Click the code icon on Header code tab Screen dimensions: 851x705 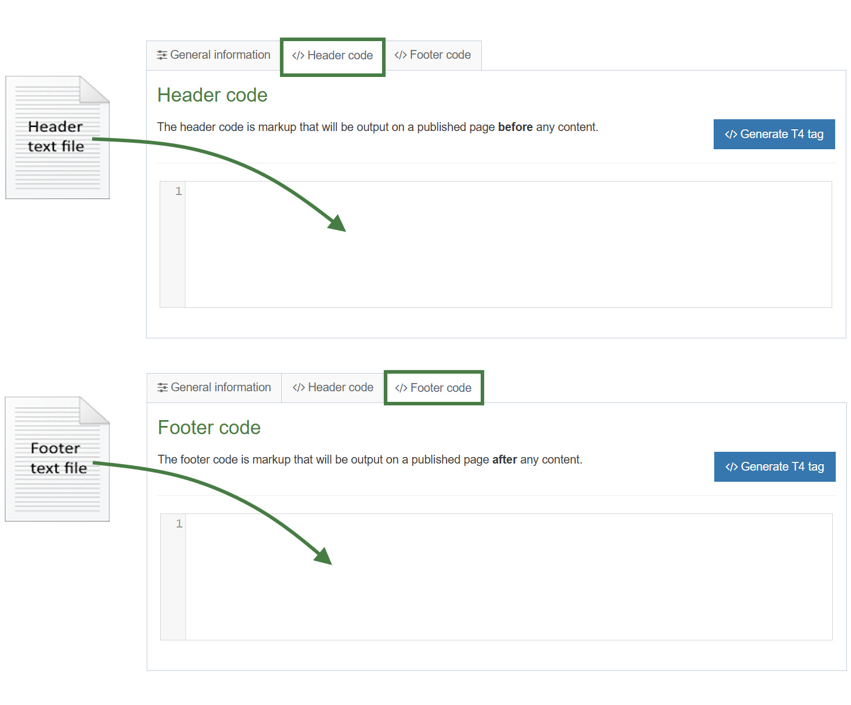(x=299, y=55)
